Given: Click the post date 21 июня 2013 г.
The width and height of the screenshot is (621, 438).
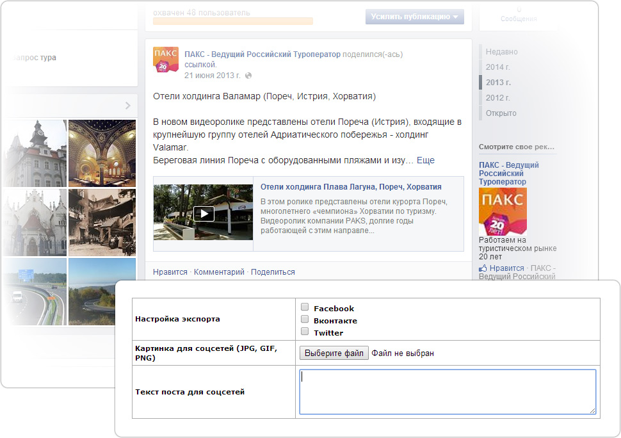Looking at the screenshot, I should (x=213, y=76).
